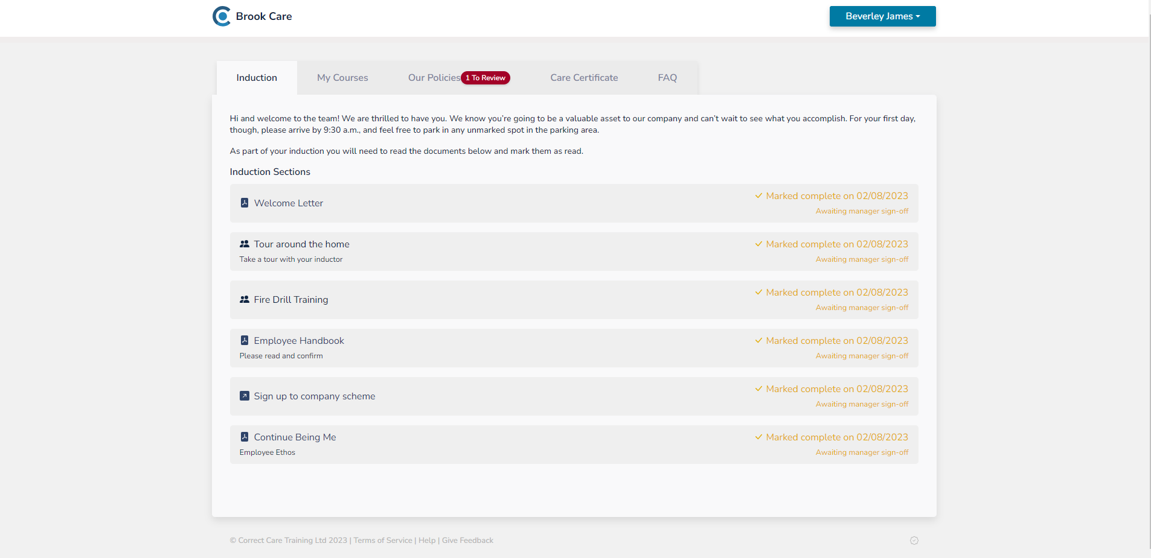Screen dimensions: 1151x558
Task: Click the smiley icon in the footer
Action: [x=914, y=541]
